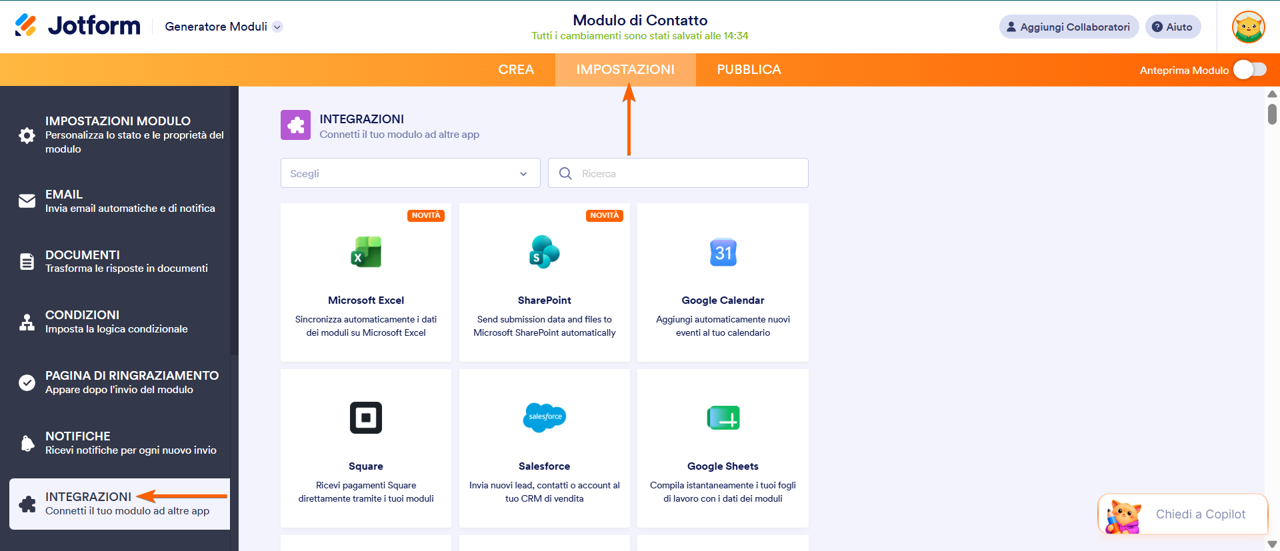1280x551 pixels.
Task: Open the Scegli category dropdown
Action: (x=410, y=173)
